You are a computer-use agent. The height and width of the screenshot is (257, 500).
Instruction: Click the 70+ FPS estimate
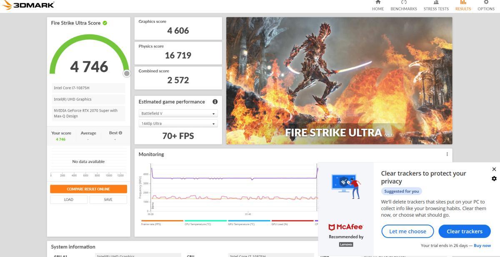pos(178,136)
